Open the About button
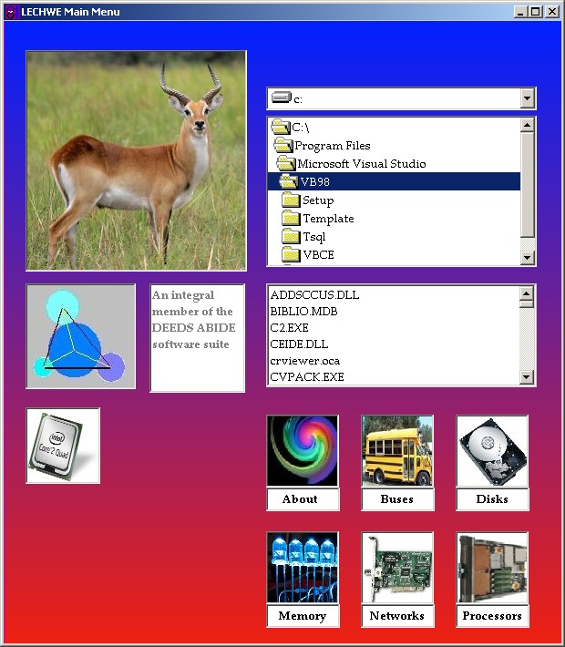565x647 pixels. point(303,499)
